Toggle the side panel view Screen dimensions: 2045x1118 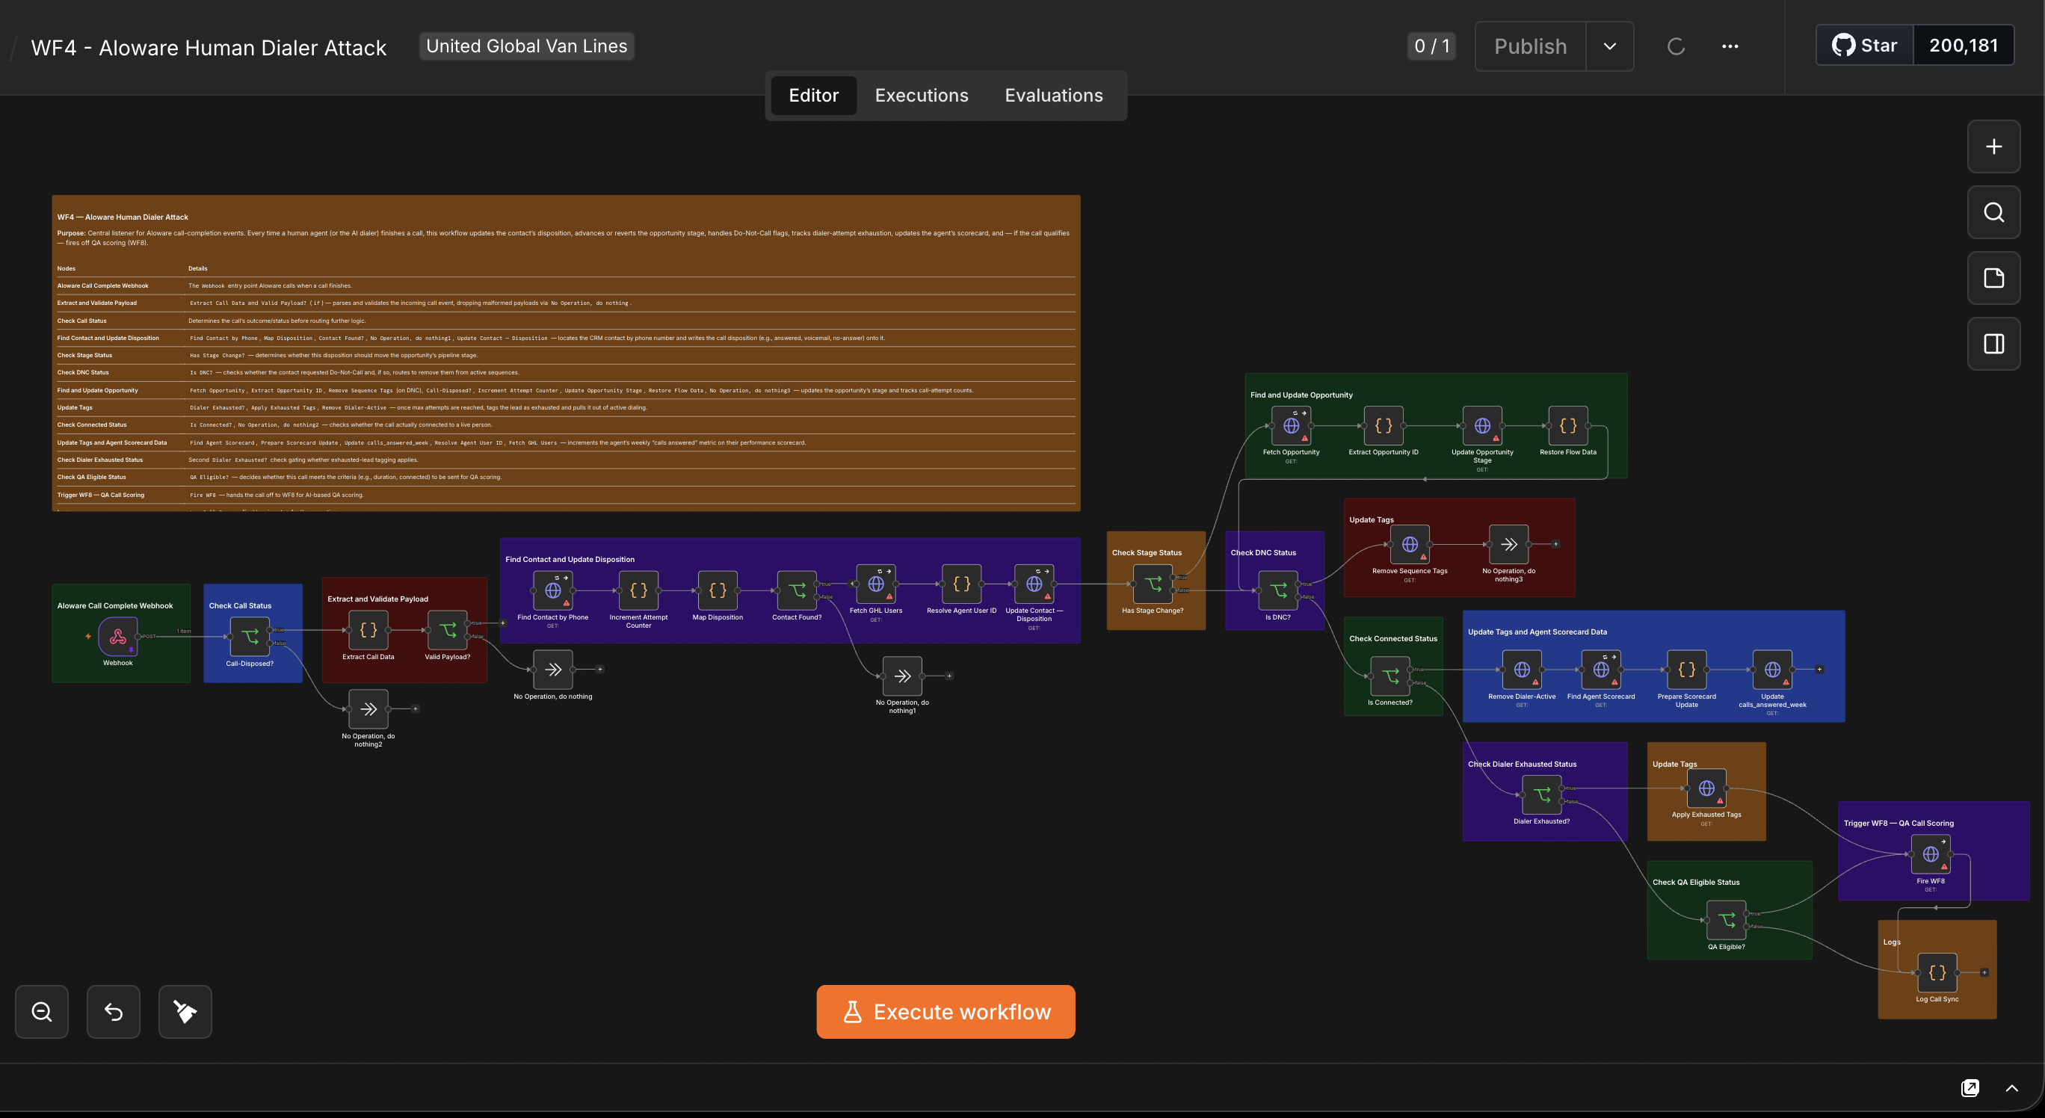click(x=1993, y=345)
